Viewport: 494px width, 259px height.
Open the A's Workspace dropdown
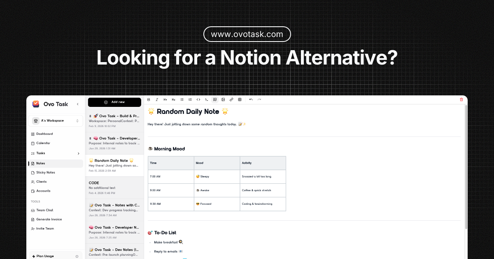[x=56, y=120]
